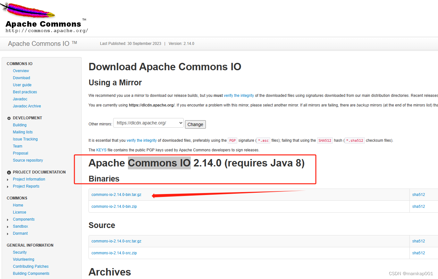Click first 'verify the integrity' link in mirror paragraph

(239, 96)
